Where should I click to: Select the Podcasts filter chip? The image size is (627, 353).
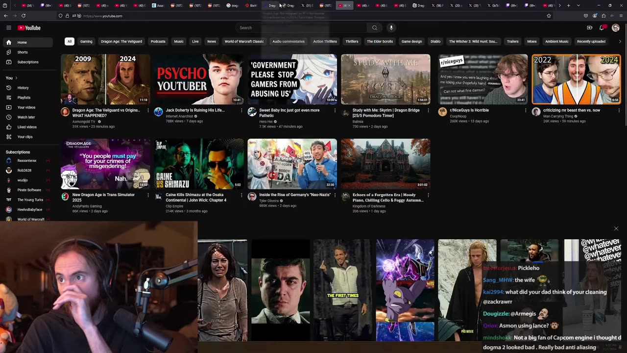(158, 41)
